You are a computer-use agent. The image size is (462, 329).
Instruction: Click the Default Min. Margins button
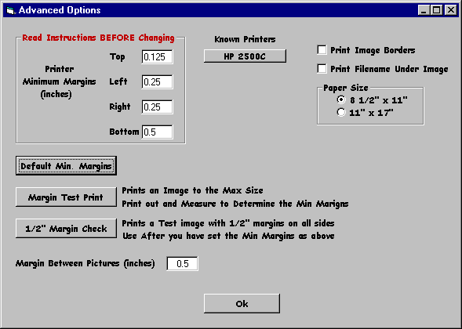(66, 166)
